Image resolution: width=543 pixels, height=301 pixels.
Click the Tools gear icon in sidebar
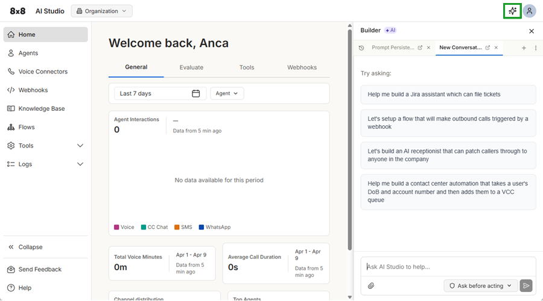[11, 146]
